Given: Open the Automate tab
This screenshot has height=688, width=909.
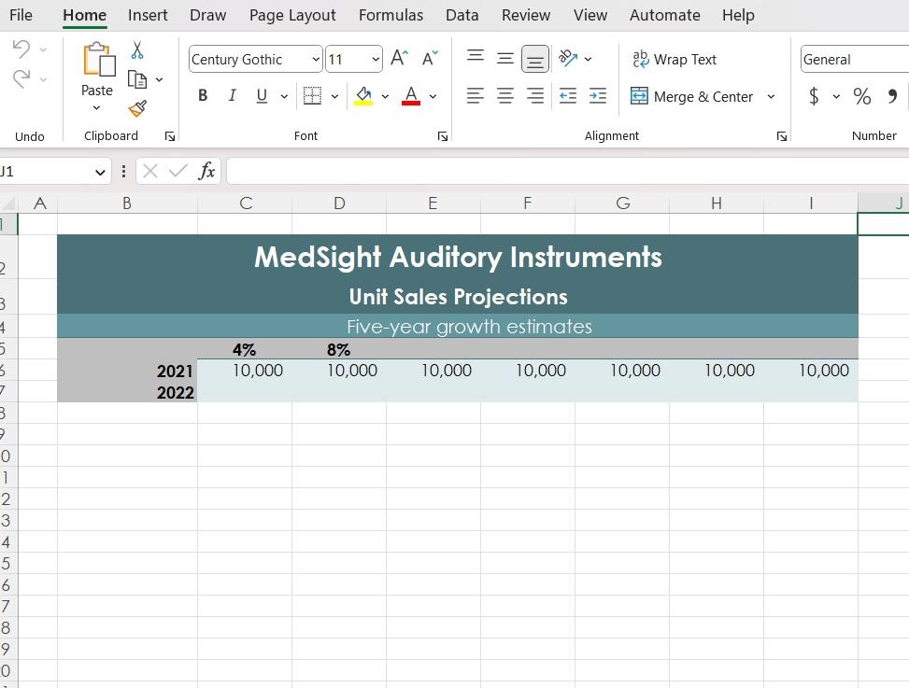Looking at the screenshot, I should tap(665, 15).
